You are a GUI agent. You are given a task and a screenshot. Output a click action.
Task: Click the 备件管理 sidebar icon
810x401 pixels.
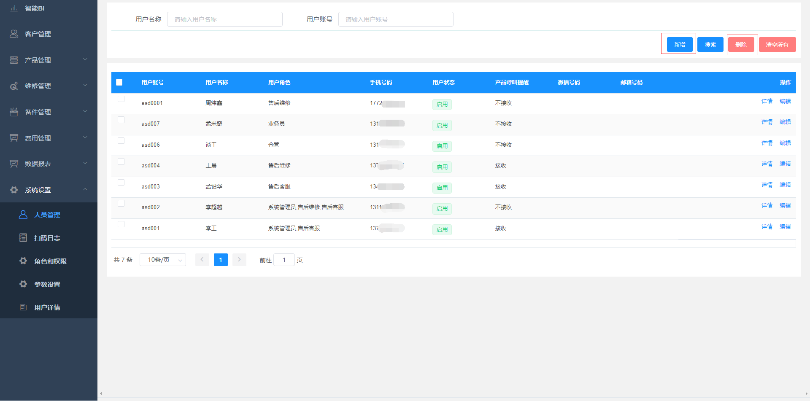tap(14, 112)
